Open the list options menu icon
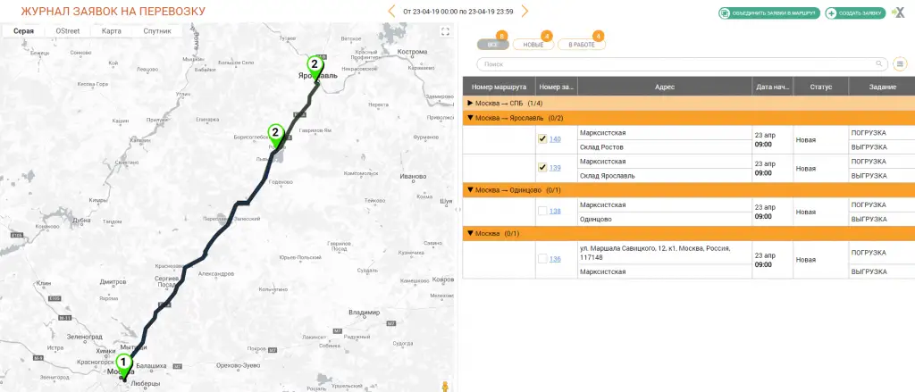 pos(900,64)
